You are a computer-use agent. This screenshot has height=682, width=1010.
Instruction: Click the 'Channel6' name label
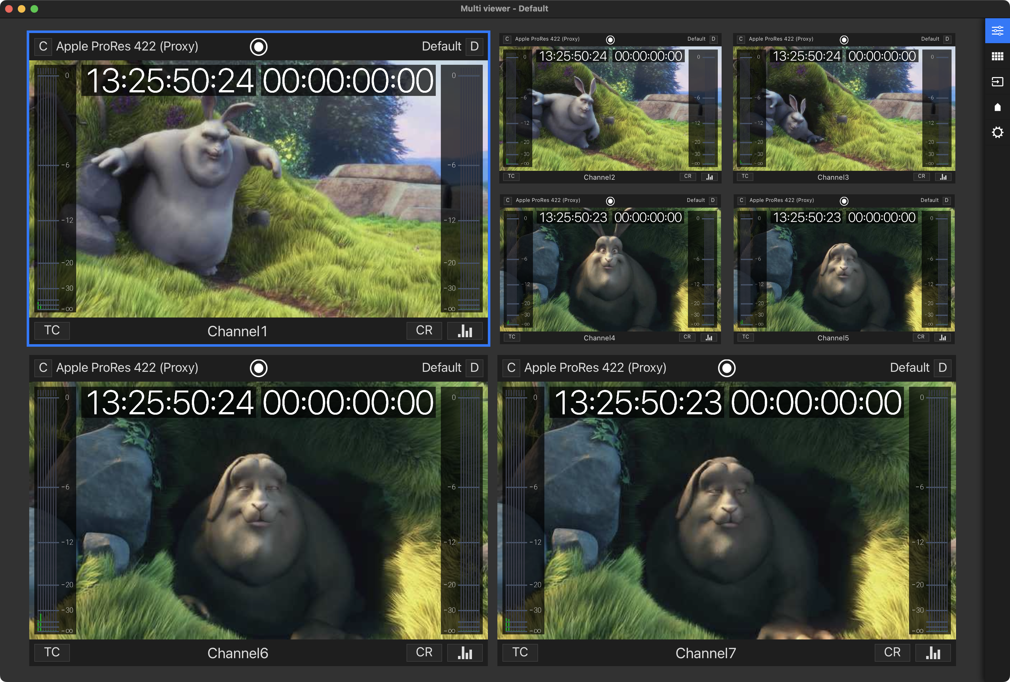[238, 653]
